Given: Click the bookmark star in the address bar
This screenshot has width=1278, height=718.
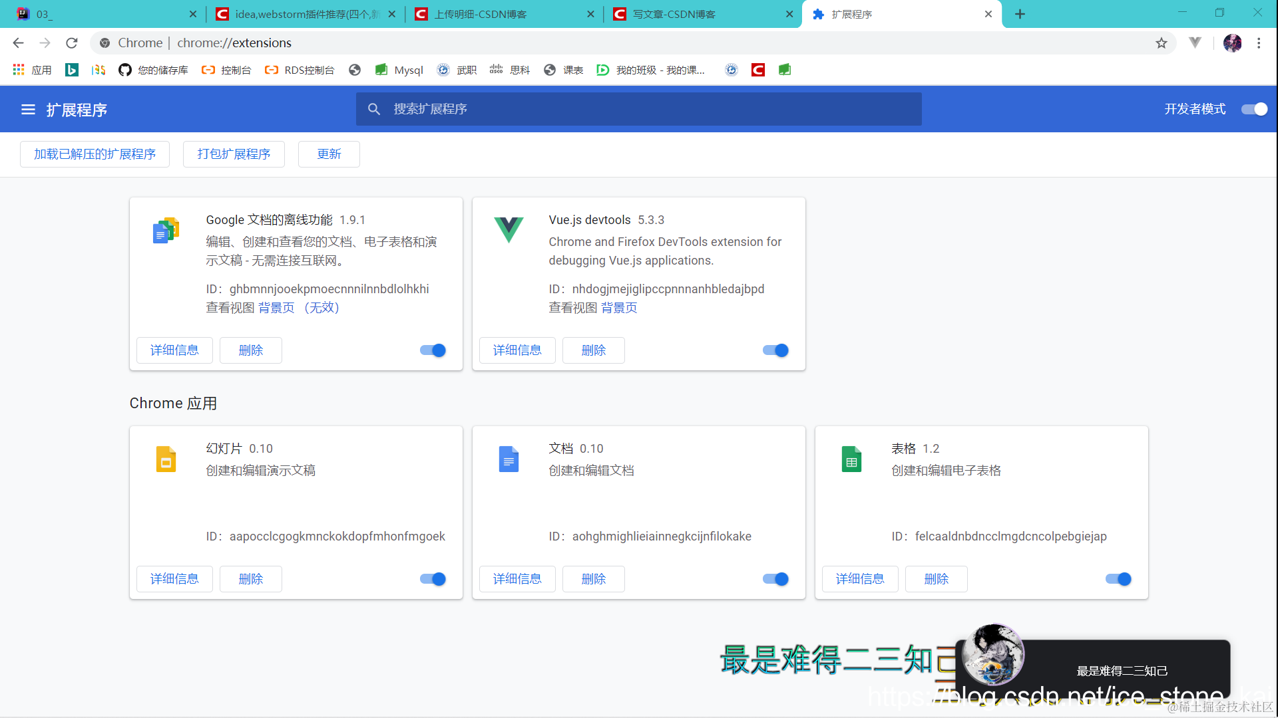Looking at the screenshot, I should (x=1162, y=43).
